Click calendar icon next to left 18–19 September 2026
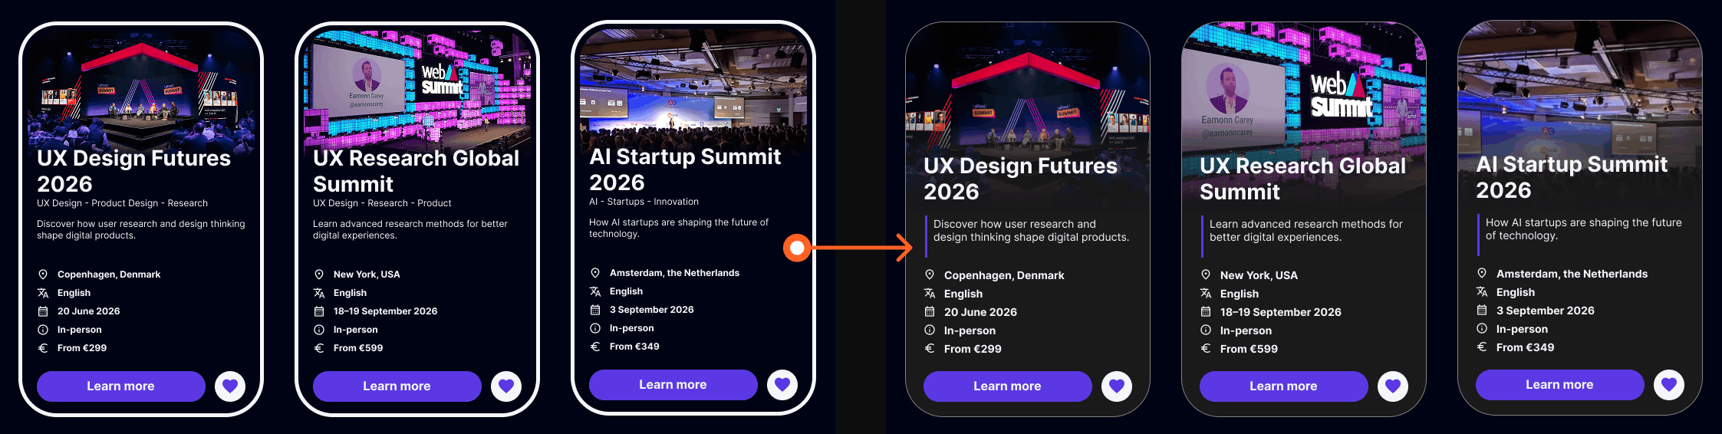 pyautogui.click(x=319, y=311)
